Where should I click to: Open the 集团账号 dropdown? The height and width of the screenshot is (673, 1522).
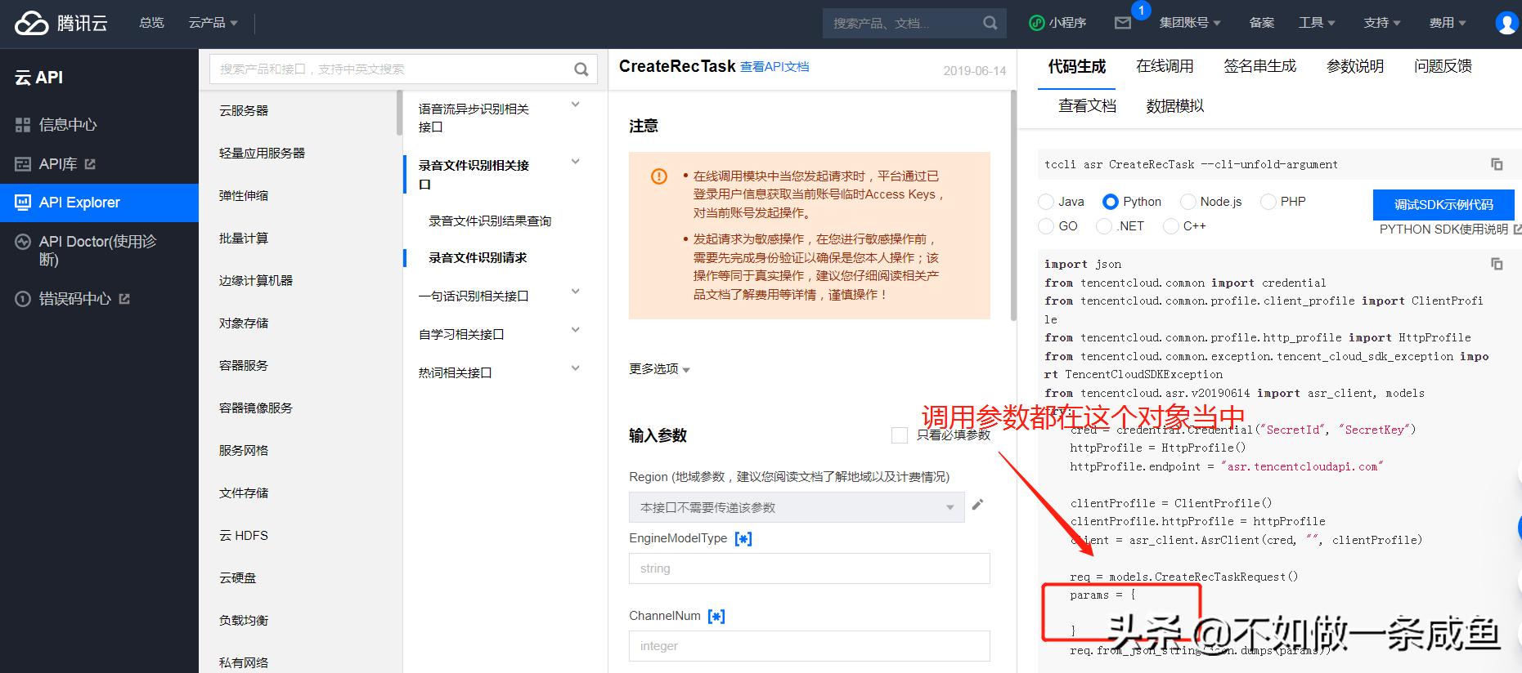[1190, 23]
